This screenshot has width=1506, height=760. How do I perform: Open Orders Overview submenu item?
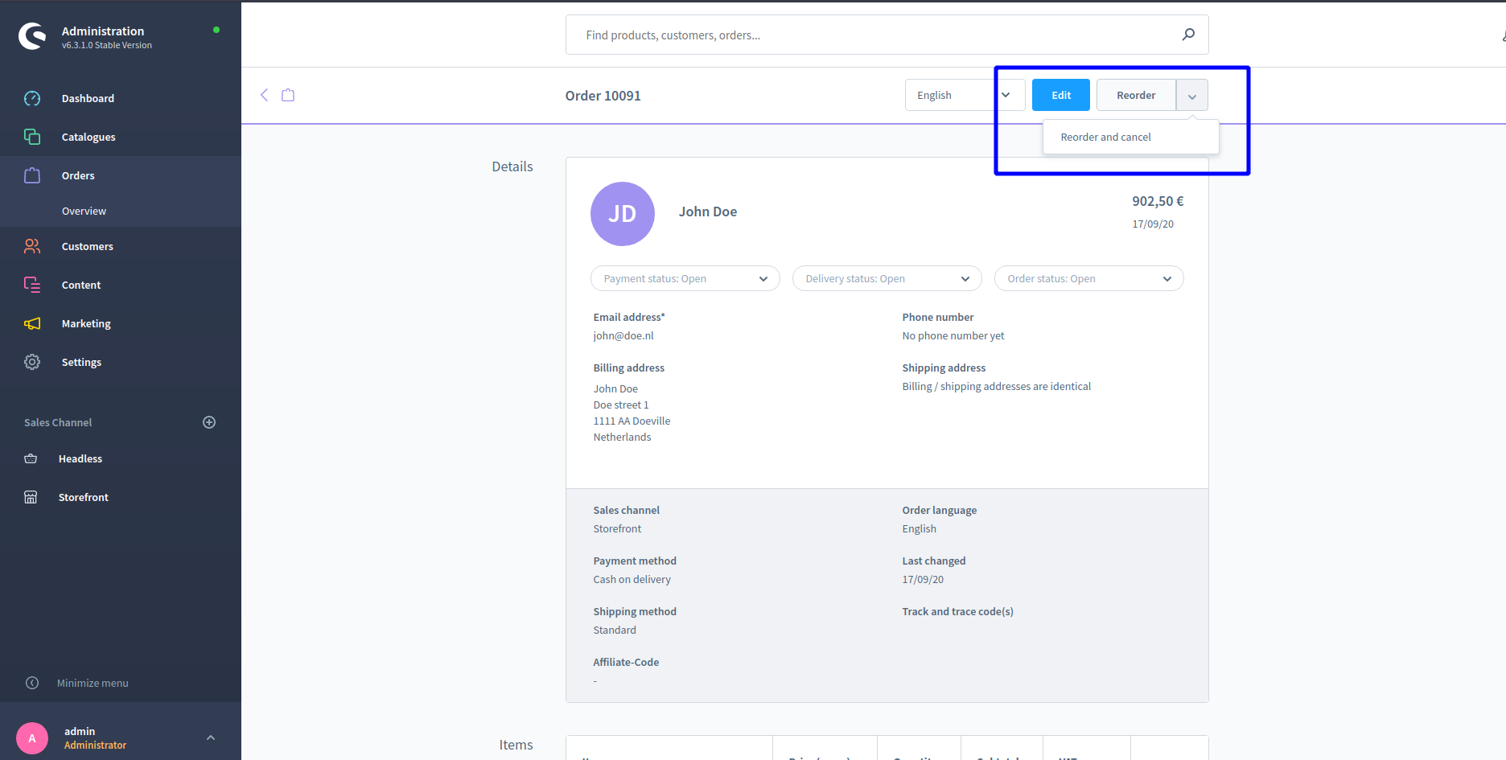(x=84, y=211)
